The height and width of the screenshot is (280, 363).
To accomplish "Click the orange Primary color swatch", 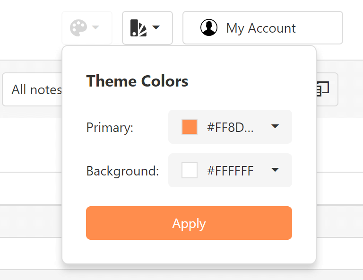I will coord(190,127).
